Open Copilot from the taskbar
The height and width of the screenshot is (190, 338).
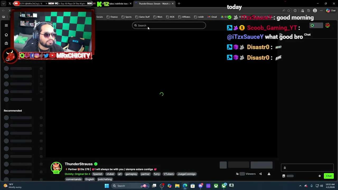170,186
